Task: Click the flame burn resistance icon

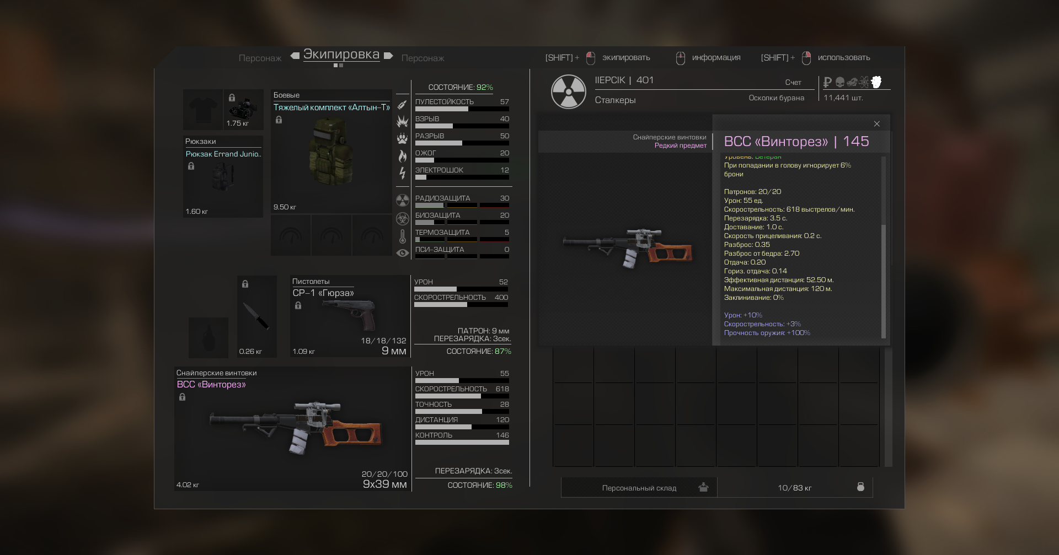Action: 403,155
